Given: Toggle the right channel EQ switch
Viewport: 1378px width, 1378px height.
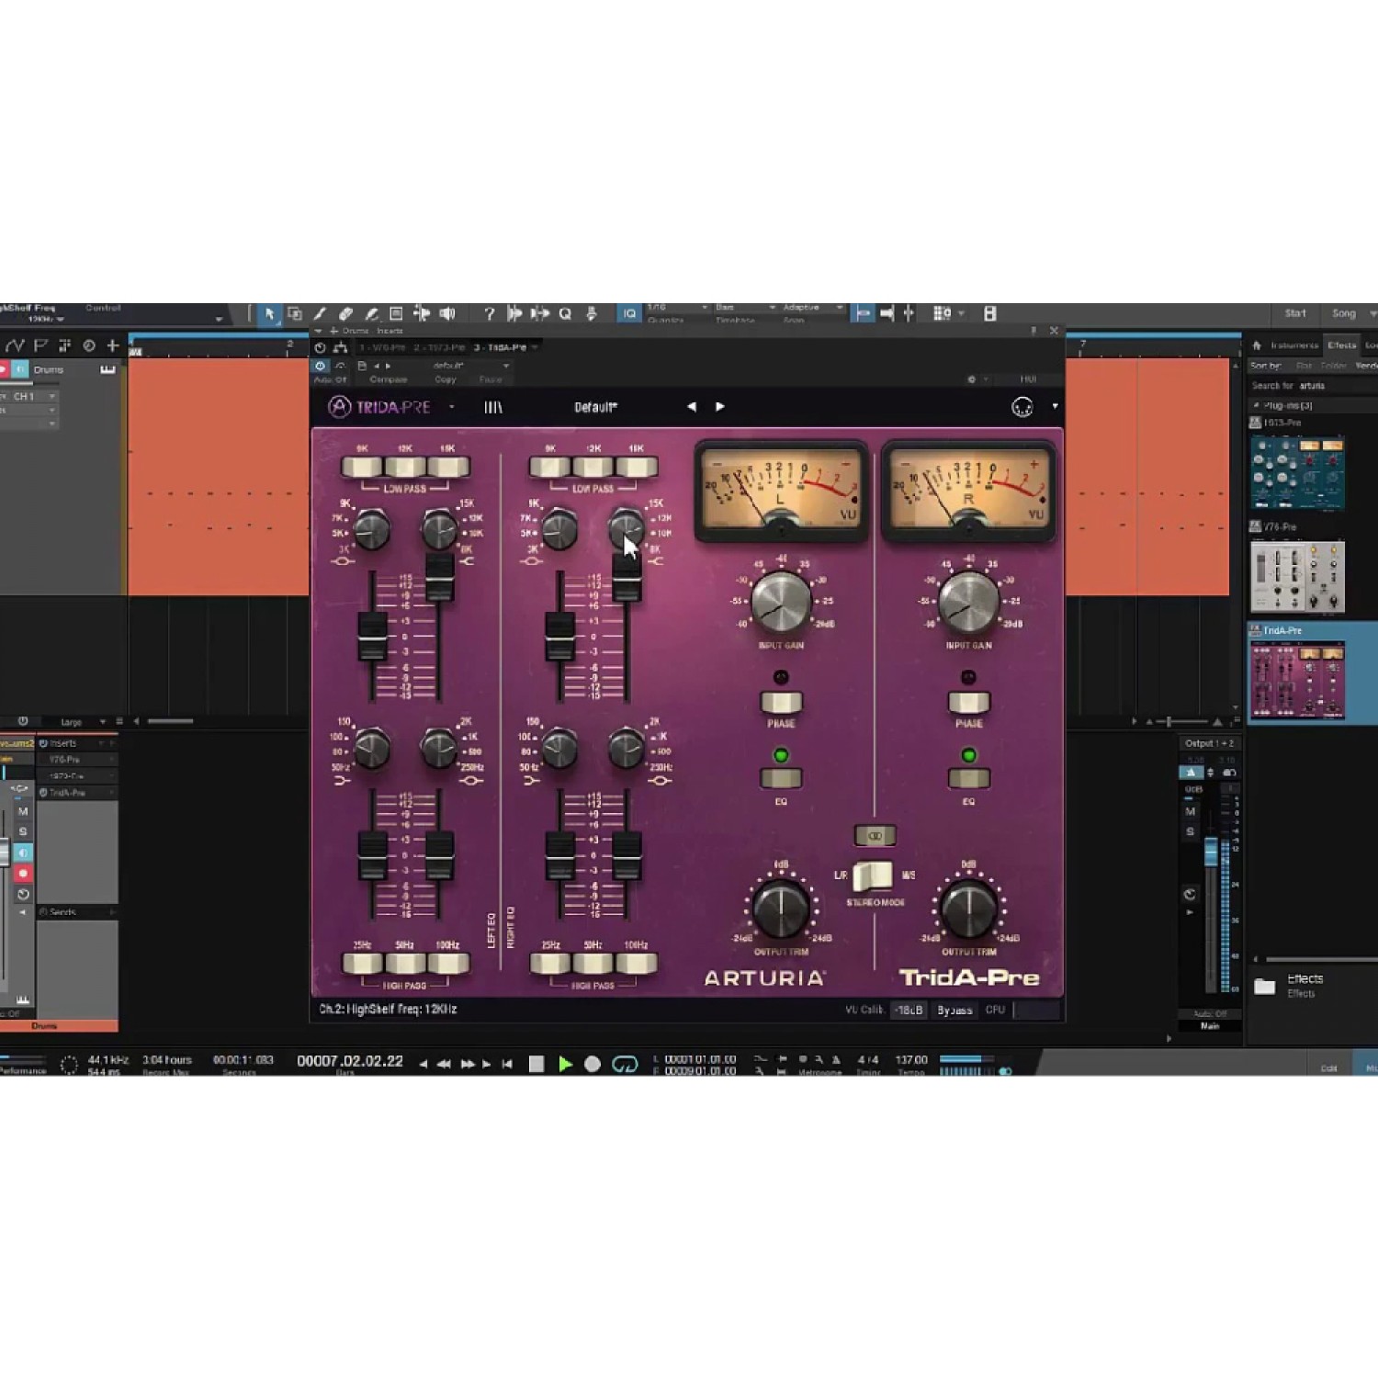Looking at the screenshot, I should [968, 779].
